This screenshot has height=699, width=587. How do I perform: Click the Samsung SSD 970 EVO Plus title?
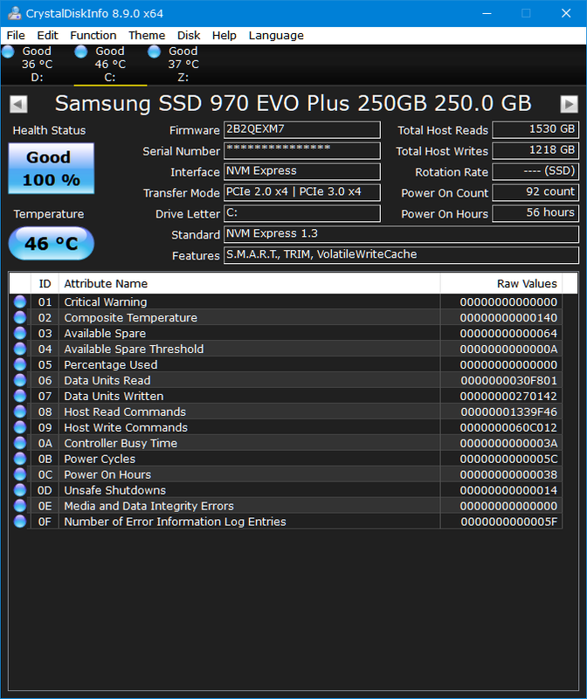293,103
